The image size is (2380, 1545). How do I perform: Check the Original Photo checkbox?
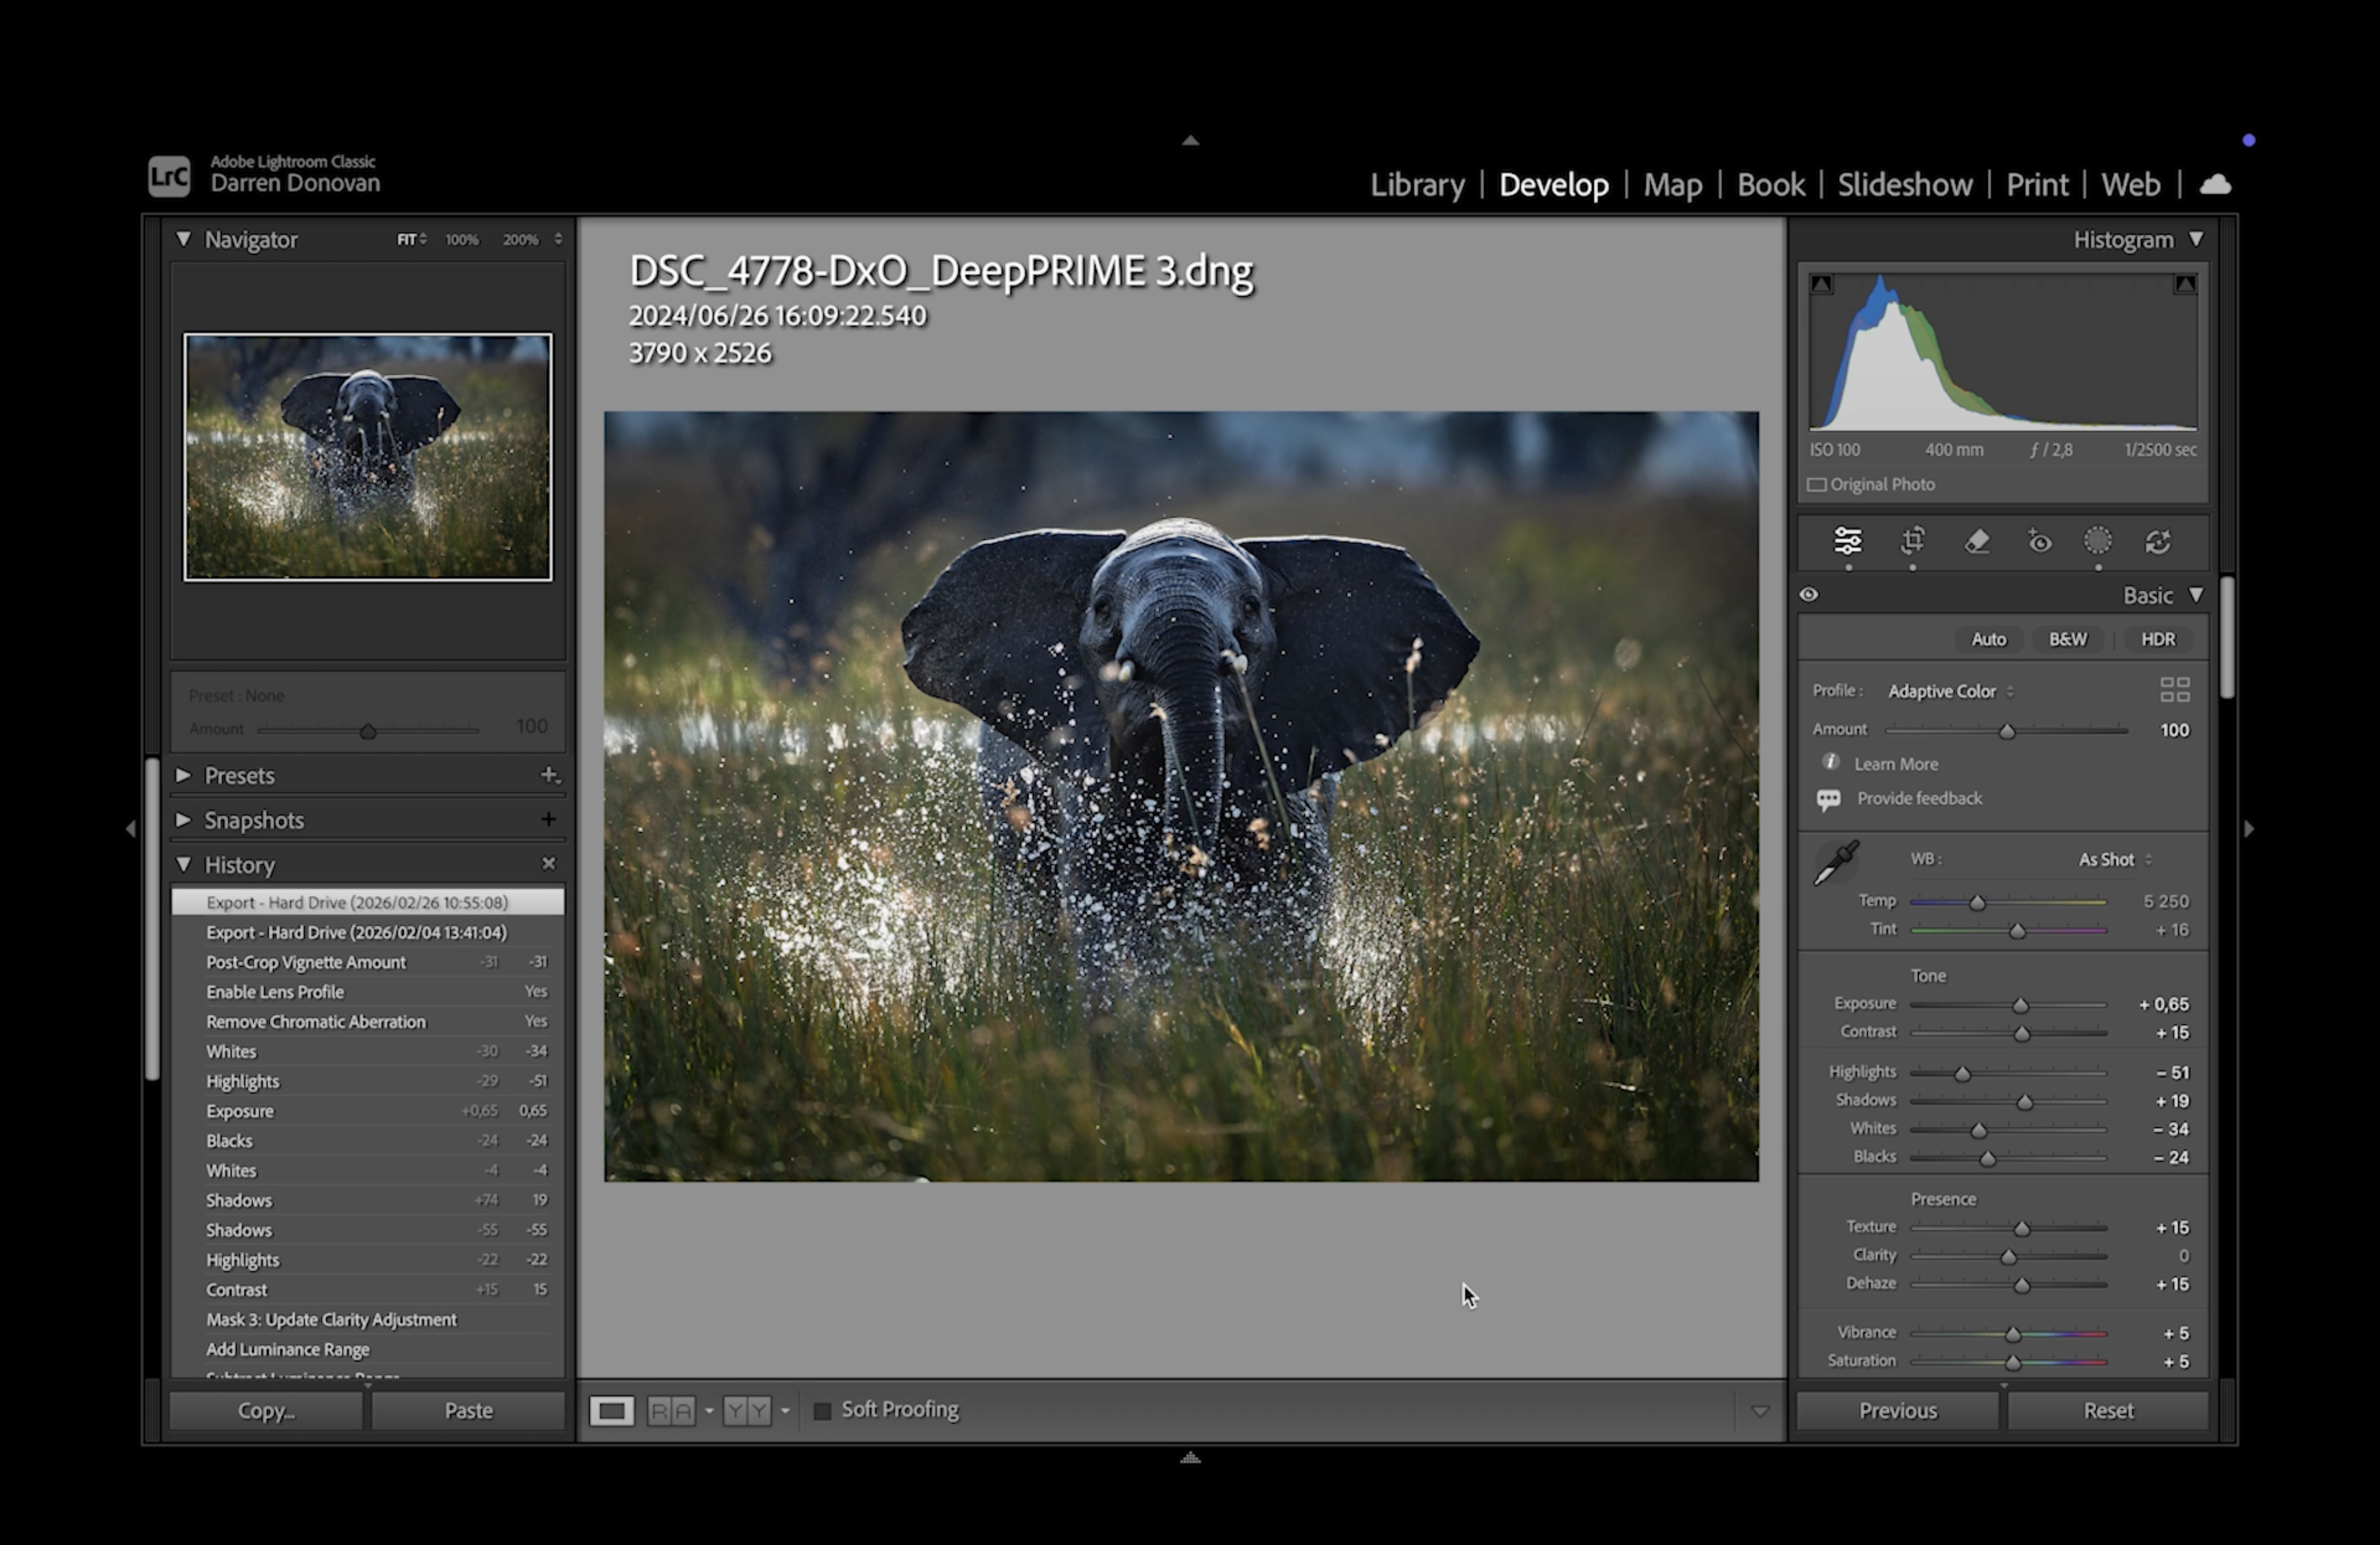(x=1817, y=484)
